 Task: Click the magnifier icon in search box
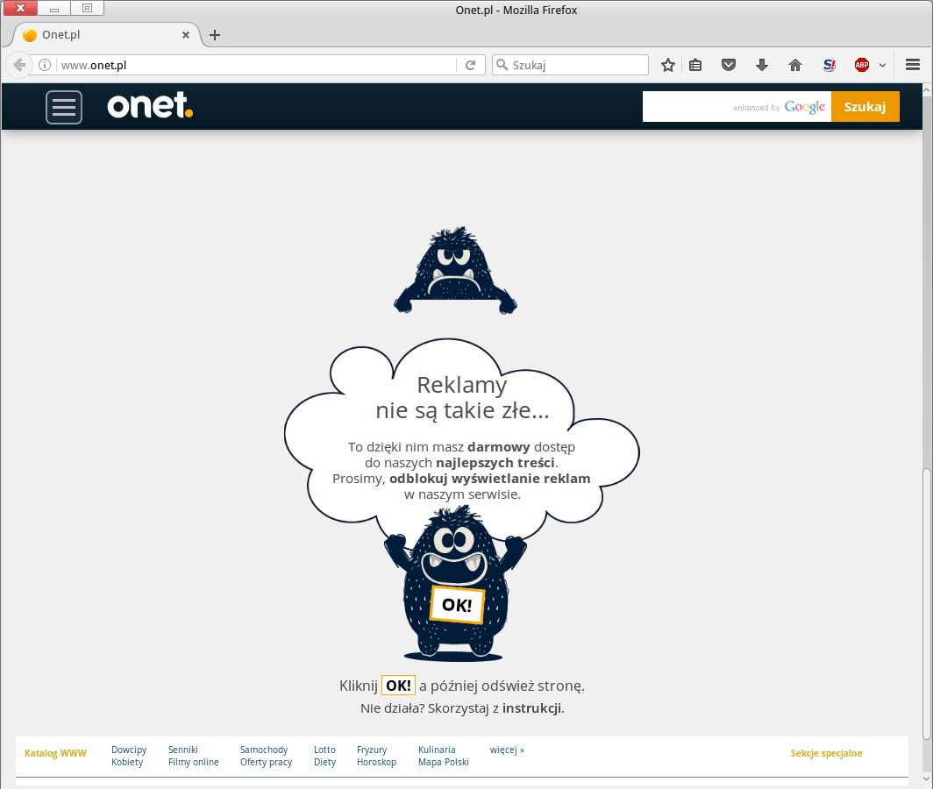(502, 65)
